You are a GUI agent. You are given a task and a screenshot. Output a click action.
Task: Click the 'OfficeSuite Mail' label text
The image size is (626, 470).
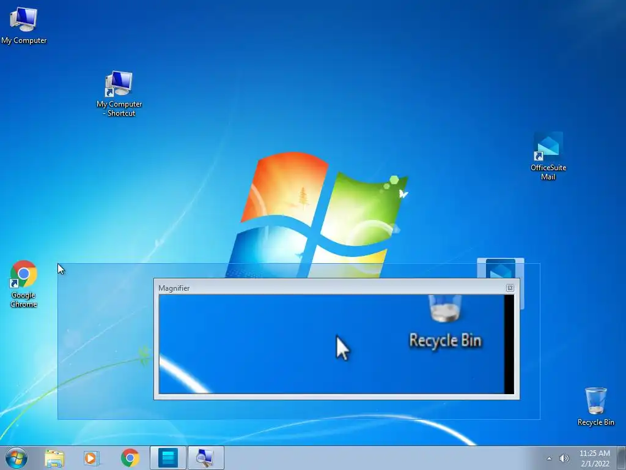(548, 172)
